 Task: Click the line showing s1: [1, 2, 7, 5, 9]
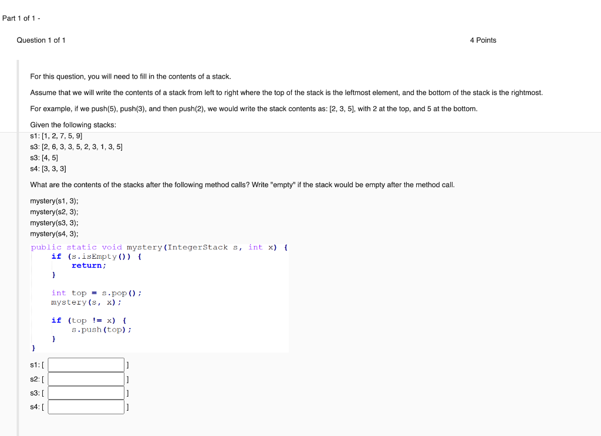pos(56,136)
